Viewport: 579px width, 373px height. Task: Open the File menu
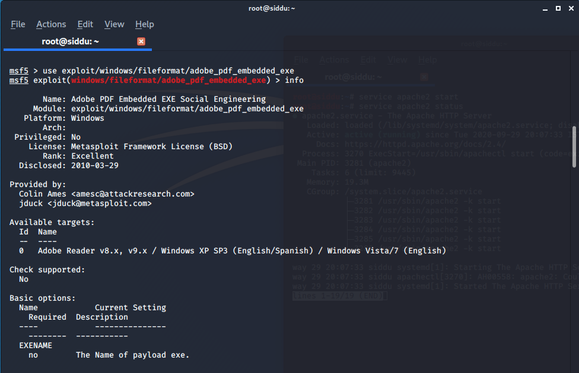point(18,24)
